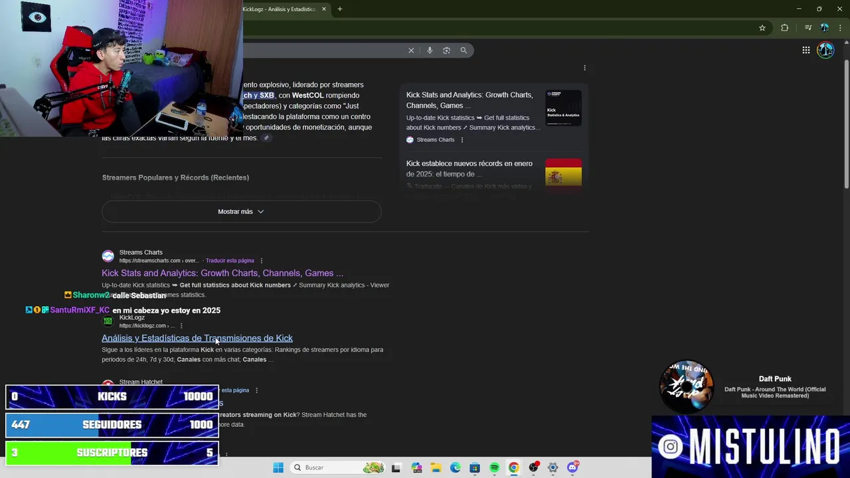850x478 pixels.
Task: Open Spotify from the taskbar
Action: pos(495,467)
